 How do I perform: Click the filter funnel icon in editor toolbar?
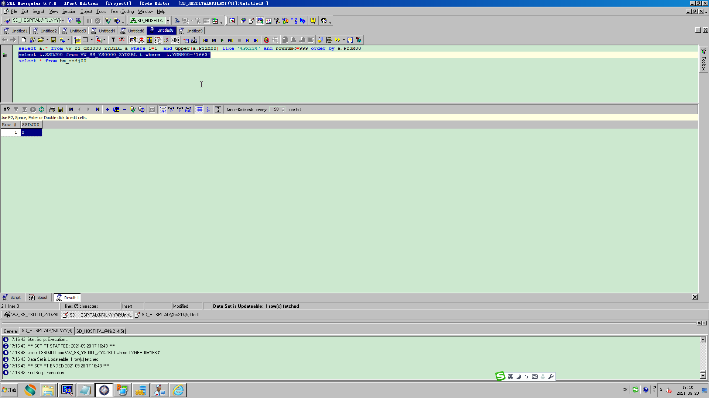(113, 40)
